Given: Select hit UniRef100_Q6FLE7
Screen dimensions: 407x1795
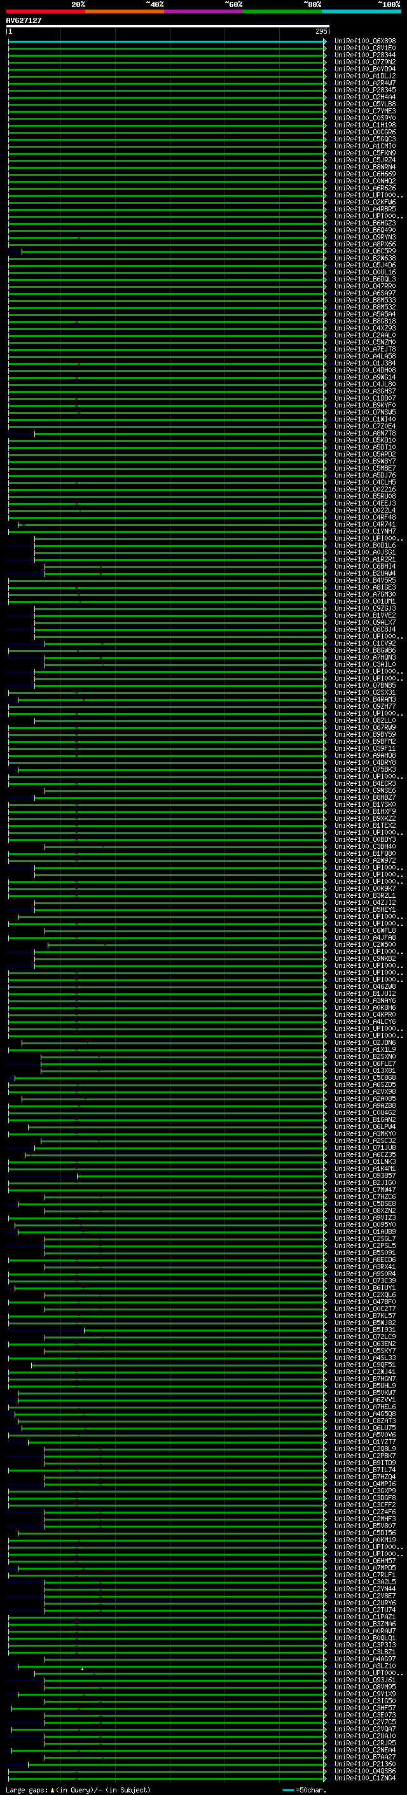Looking at the screenshot, I should pyautogui.click(x=365, y=1063).
